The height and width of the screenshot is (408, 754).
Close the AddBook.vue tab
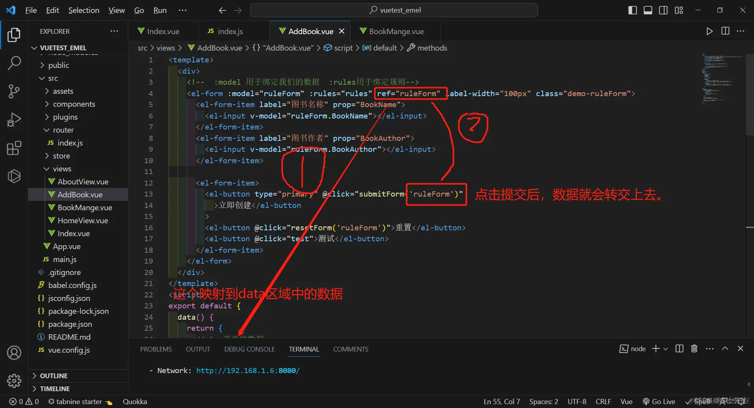click(342, 31)
